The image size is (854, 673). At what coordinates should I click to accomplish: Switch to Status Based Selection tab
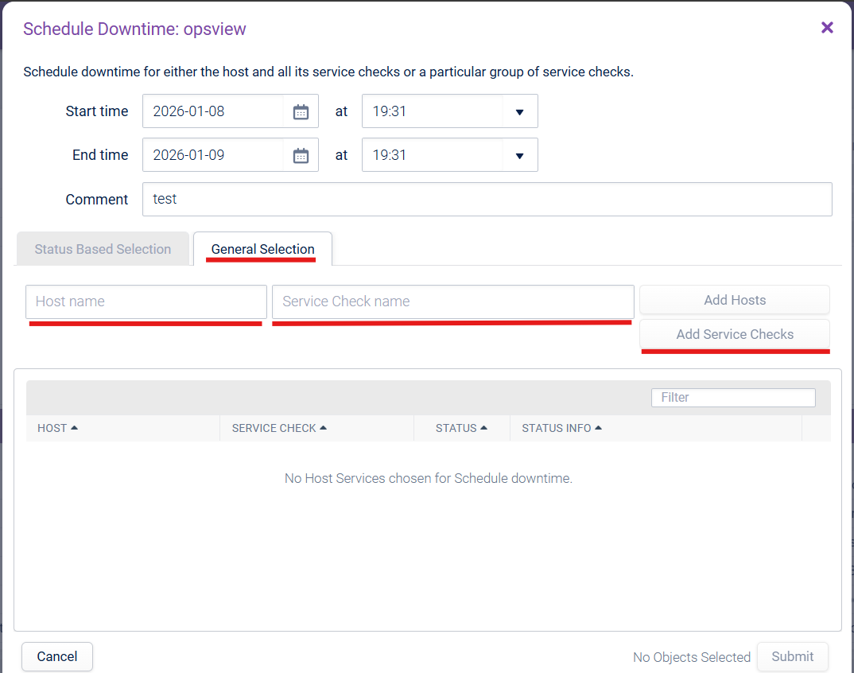click(103, 249)
